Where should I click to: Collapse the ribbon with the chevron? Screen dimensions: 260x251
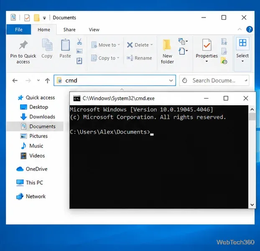(x=240, y=29)
